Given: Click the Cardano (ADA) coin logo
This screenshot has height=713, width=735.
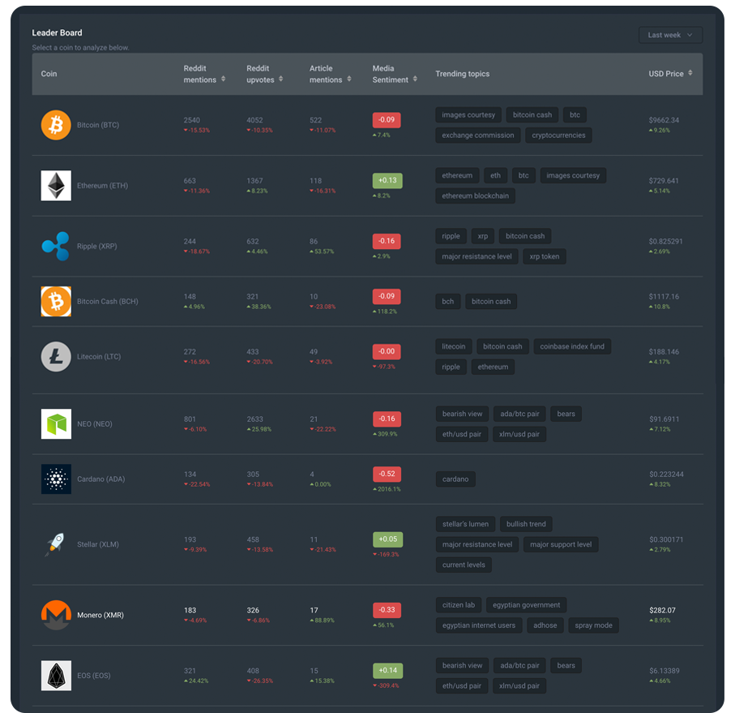Looking at the screenshot, I should [56, 479].
